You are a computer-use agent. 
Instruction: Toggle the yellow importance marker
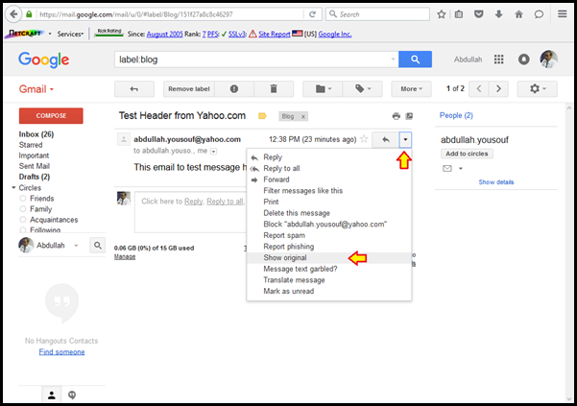click(x=262, y=116)
